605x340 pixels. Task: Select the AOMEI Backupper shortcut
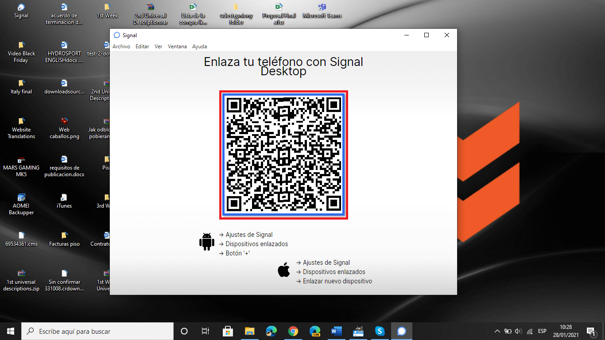pyautogui.click(x=21, y=205)
